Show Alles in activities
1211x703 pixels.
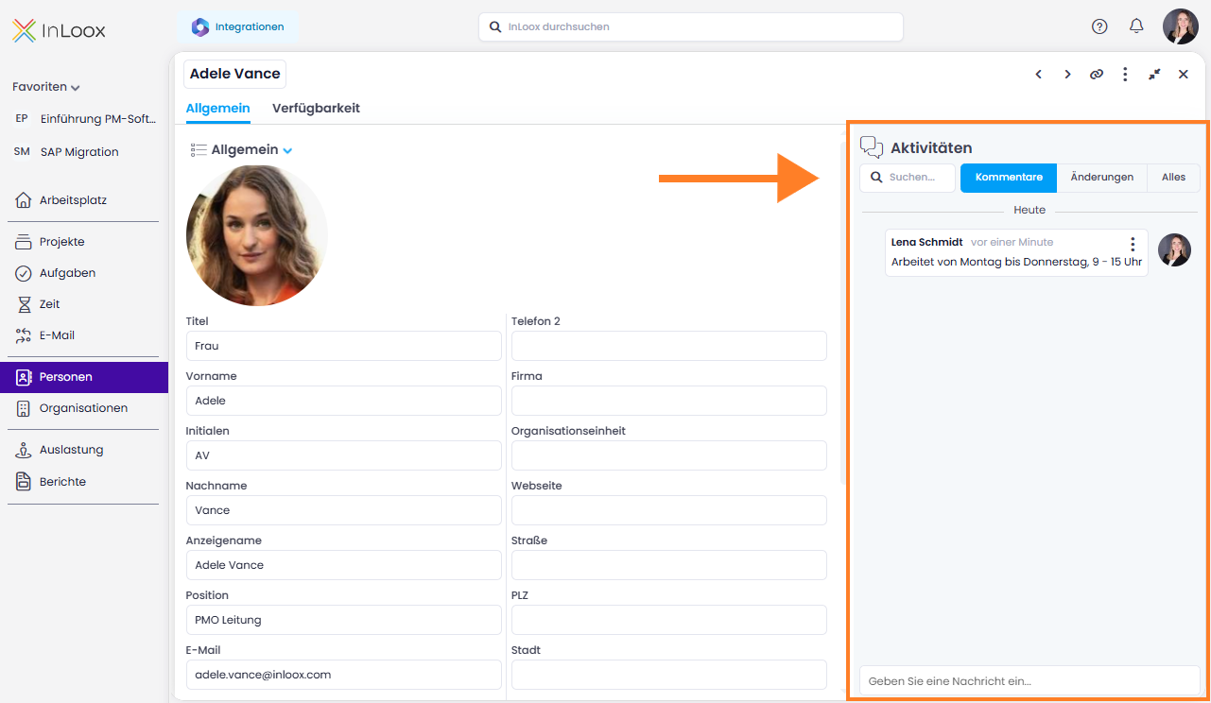1173,178
